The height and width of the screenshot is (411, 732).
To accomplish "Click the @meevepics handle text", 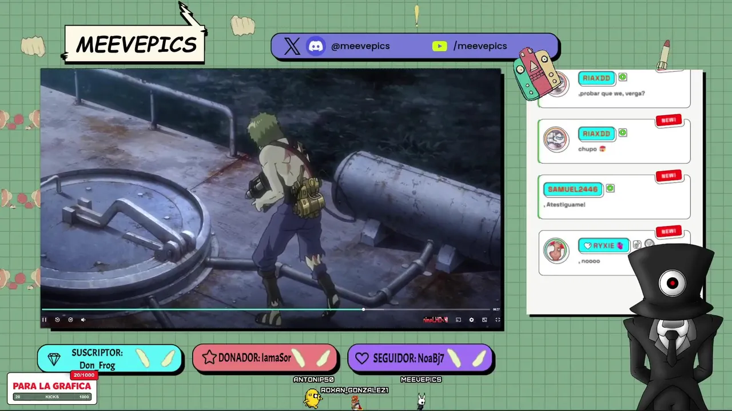I will pyautogui.click(x=360, y=46).
